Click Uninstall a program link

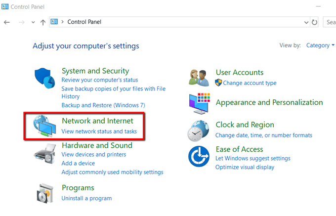coord(86,198)
